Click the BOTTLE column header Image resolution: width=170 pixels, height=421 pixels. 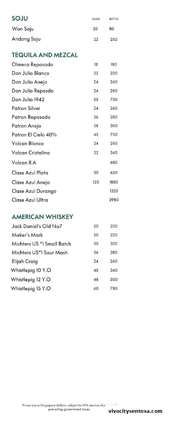[113, 19]
